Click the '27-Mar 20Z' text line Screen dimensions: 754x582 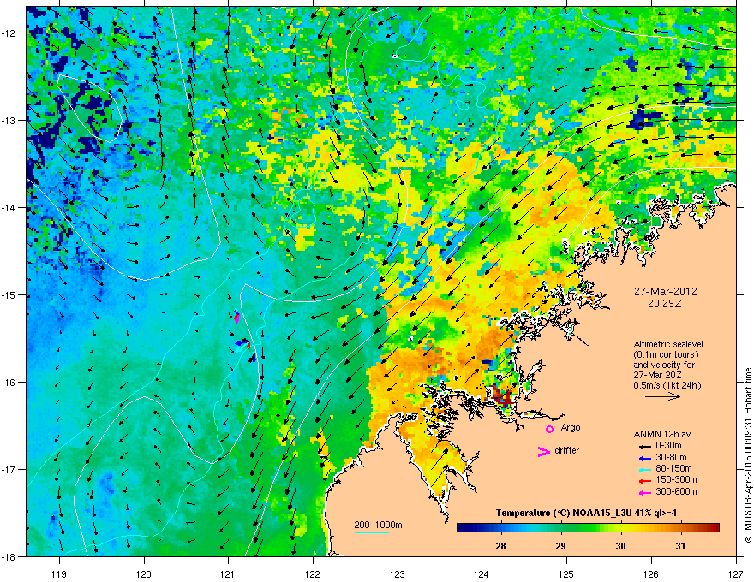point(657,375)
